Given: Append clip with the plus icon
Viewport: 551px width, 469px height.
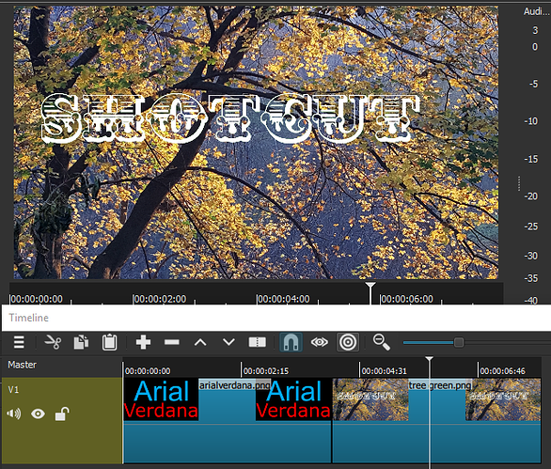Looking at the screenshot, I should pos(143,342).
